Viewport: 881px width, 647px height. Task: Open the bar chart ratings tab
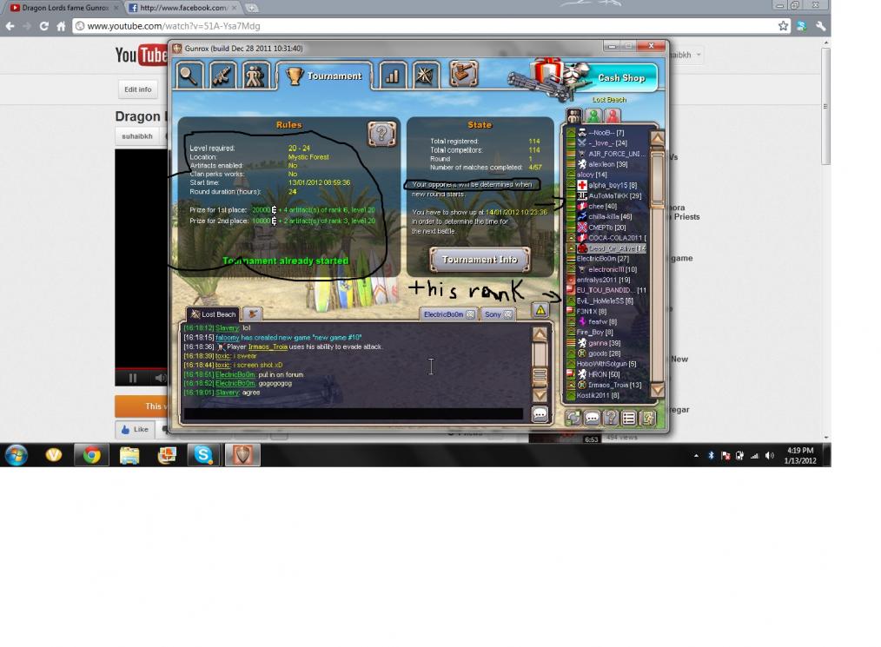[392, 76]
